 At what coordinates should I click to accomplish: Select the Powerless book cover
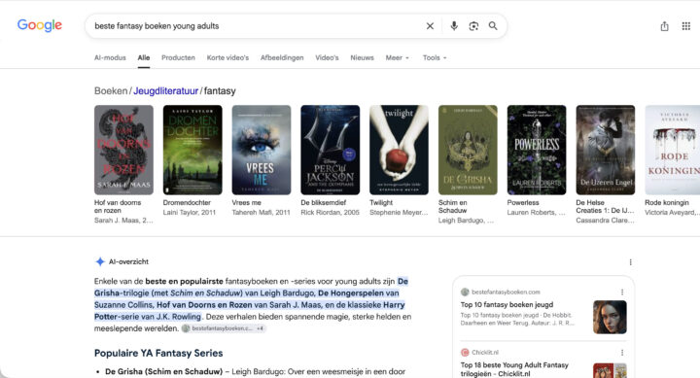(x=536, y=150)
